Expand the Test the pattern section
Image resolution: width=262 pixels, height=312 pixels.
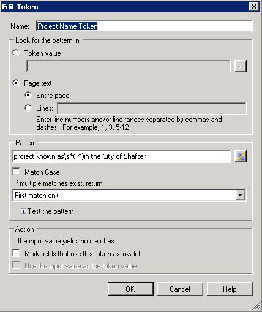pos(23,211)
